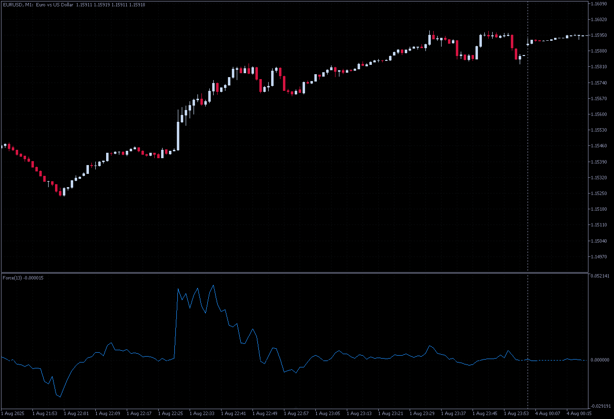Click the 0.000000 indicator scale label
The height and width of the screenshot is (419, 614).
click(x=600, y=360)
